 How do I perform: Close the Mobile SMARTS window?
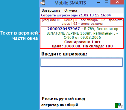click(117, 2)
